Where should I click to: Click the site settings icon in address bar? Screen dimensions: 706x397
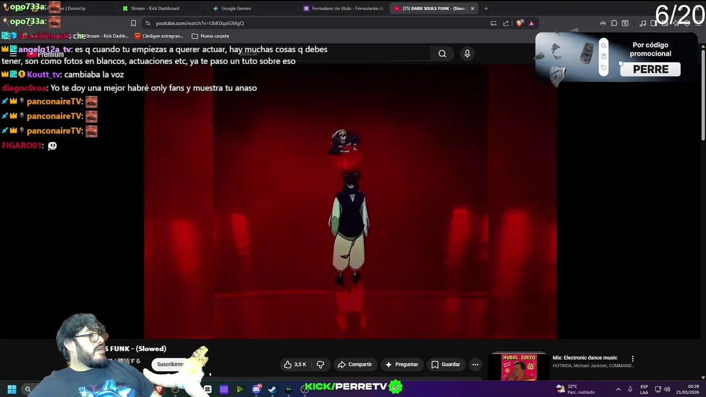pos(147,23)
